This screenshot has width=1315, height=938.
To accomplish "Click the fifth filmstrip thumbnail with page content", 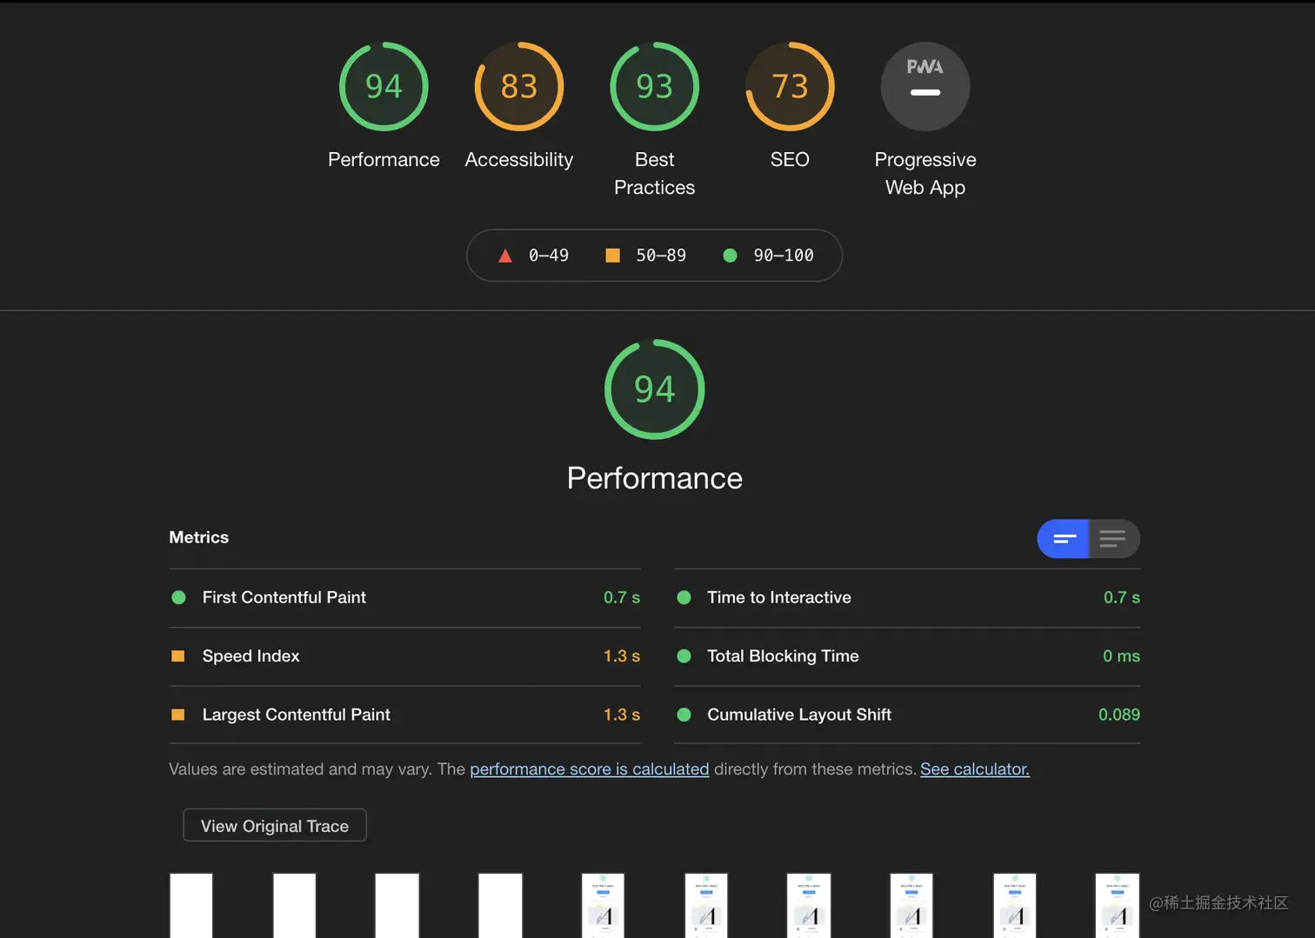I will 603,906.
